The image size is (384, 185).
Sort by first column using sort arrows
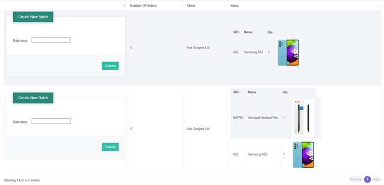(125, 6)
